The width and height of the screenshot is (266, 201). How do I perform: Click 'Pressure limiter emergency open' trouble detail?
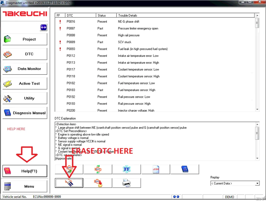pyautogui.click(x=138, y=28)
